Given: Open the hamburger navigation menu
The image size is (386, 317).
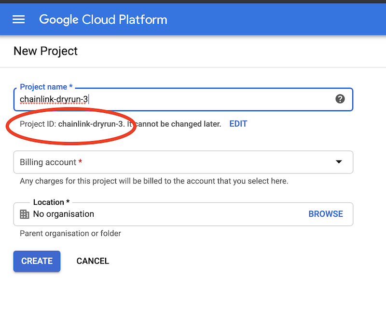Looking at the screenshot, I should (x=19, y=19).
